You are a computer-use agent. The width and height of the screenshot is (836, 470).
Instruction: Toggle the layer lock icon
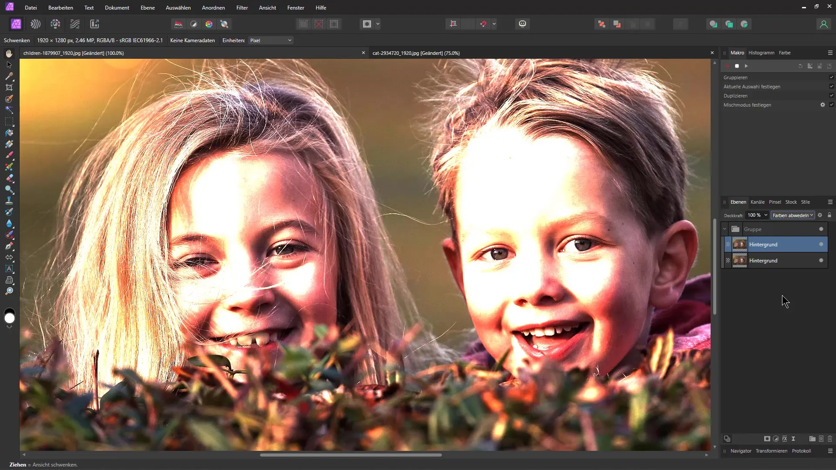[829, 215]
